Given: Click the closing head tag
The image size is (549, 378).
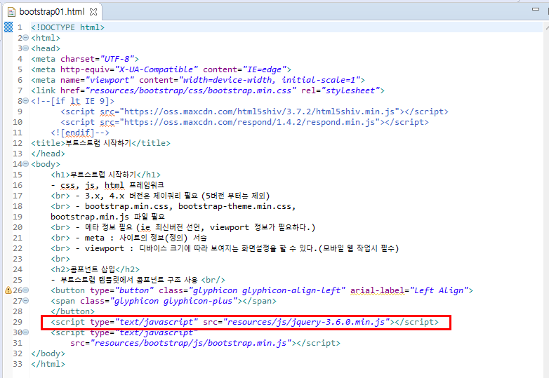Looking at the screenshot, I should (48, 154).
